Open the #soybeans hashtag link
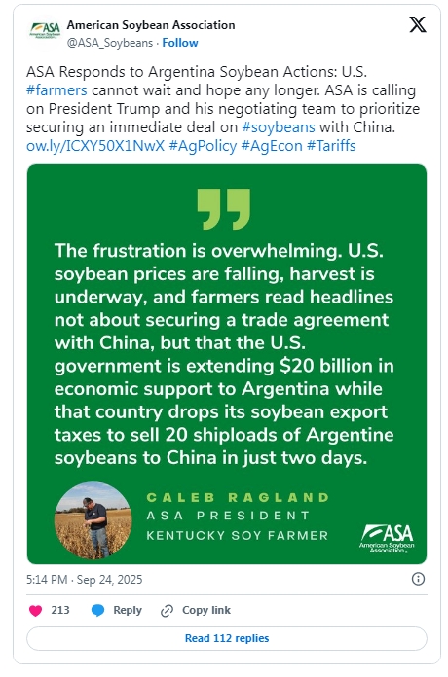The image size is (448, 677). coord(279,126)
